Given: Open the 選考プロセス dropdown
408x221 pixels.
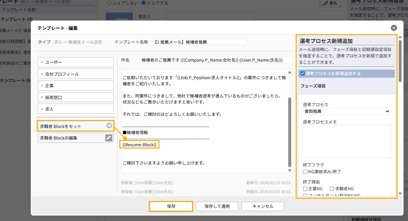Looking at the screenshot, I should tap(347, 111).
